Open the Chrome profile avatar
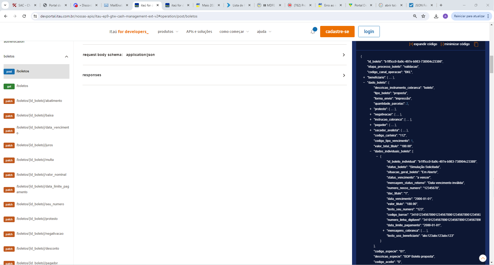This screenshot has height=265, width=494. [445, 16]
